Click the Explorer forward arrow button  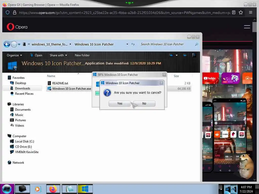[14, 44]
